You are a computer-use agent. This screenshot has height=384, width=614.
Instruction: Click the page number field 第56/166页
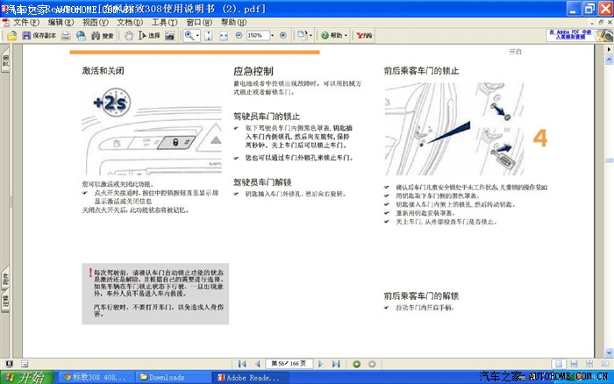289,364
